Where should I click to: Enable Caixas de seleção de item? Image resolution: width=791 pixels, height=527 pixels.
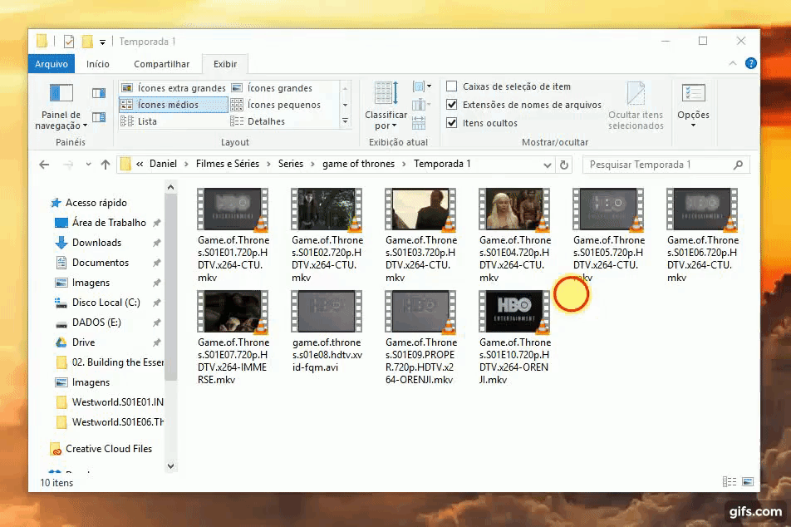[451, 86]
